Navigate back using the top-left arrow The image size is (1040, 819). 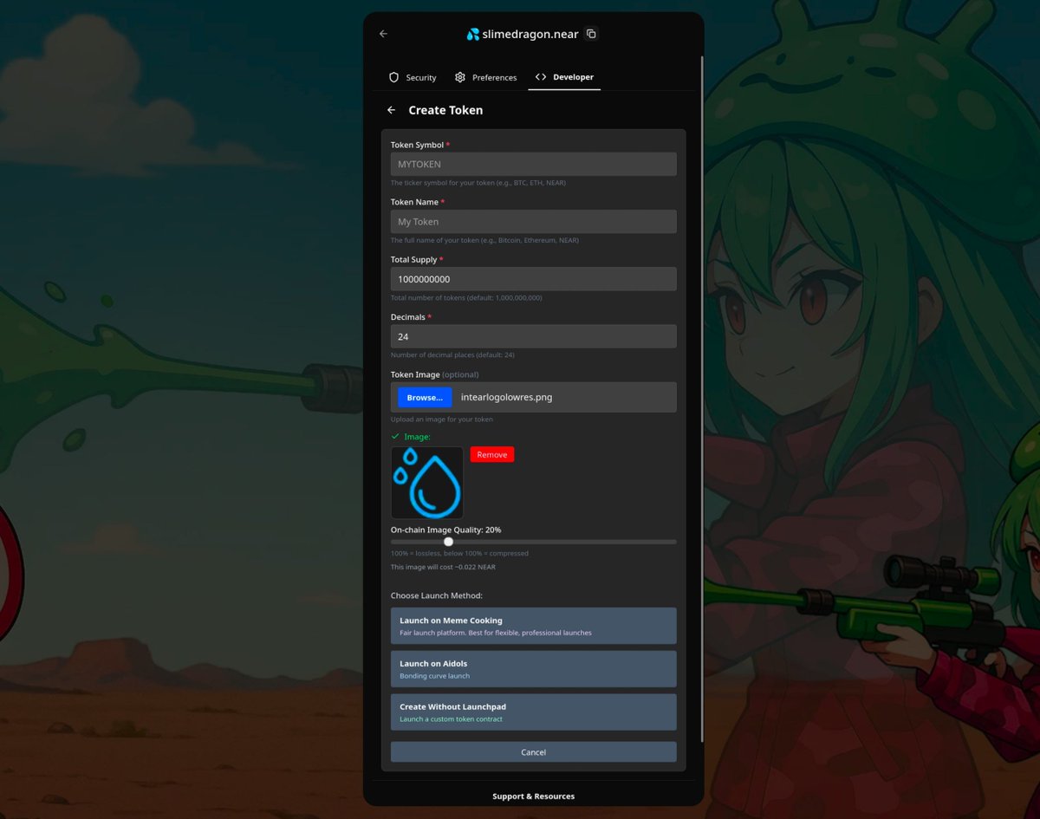click(x=383, y=34)
